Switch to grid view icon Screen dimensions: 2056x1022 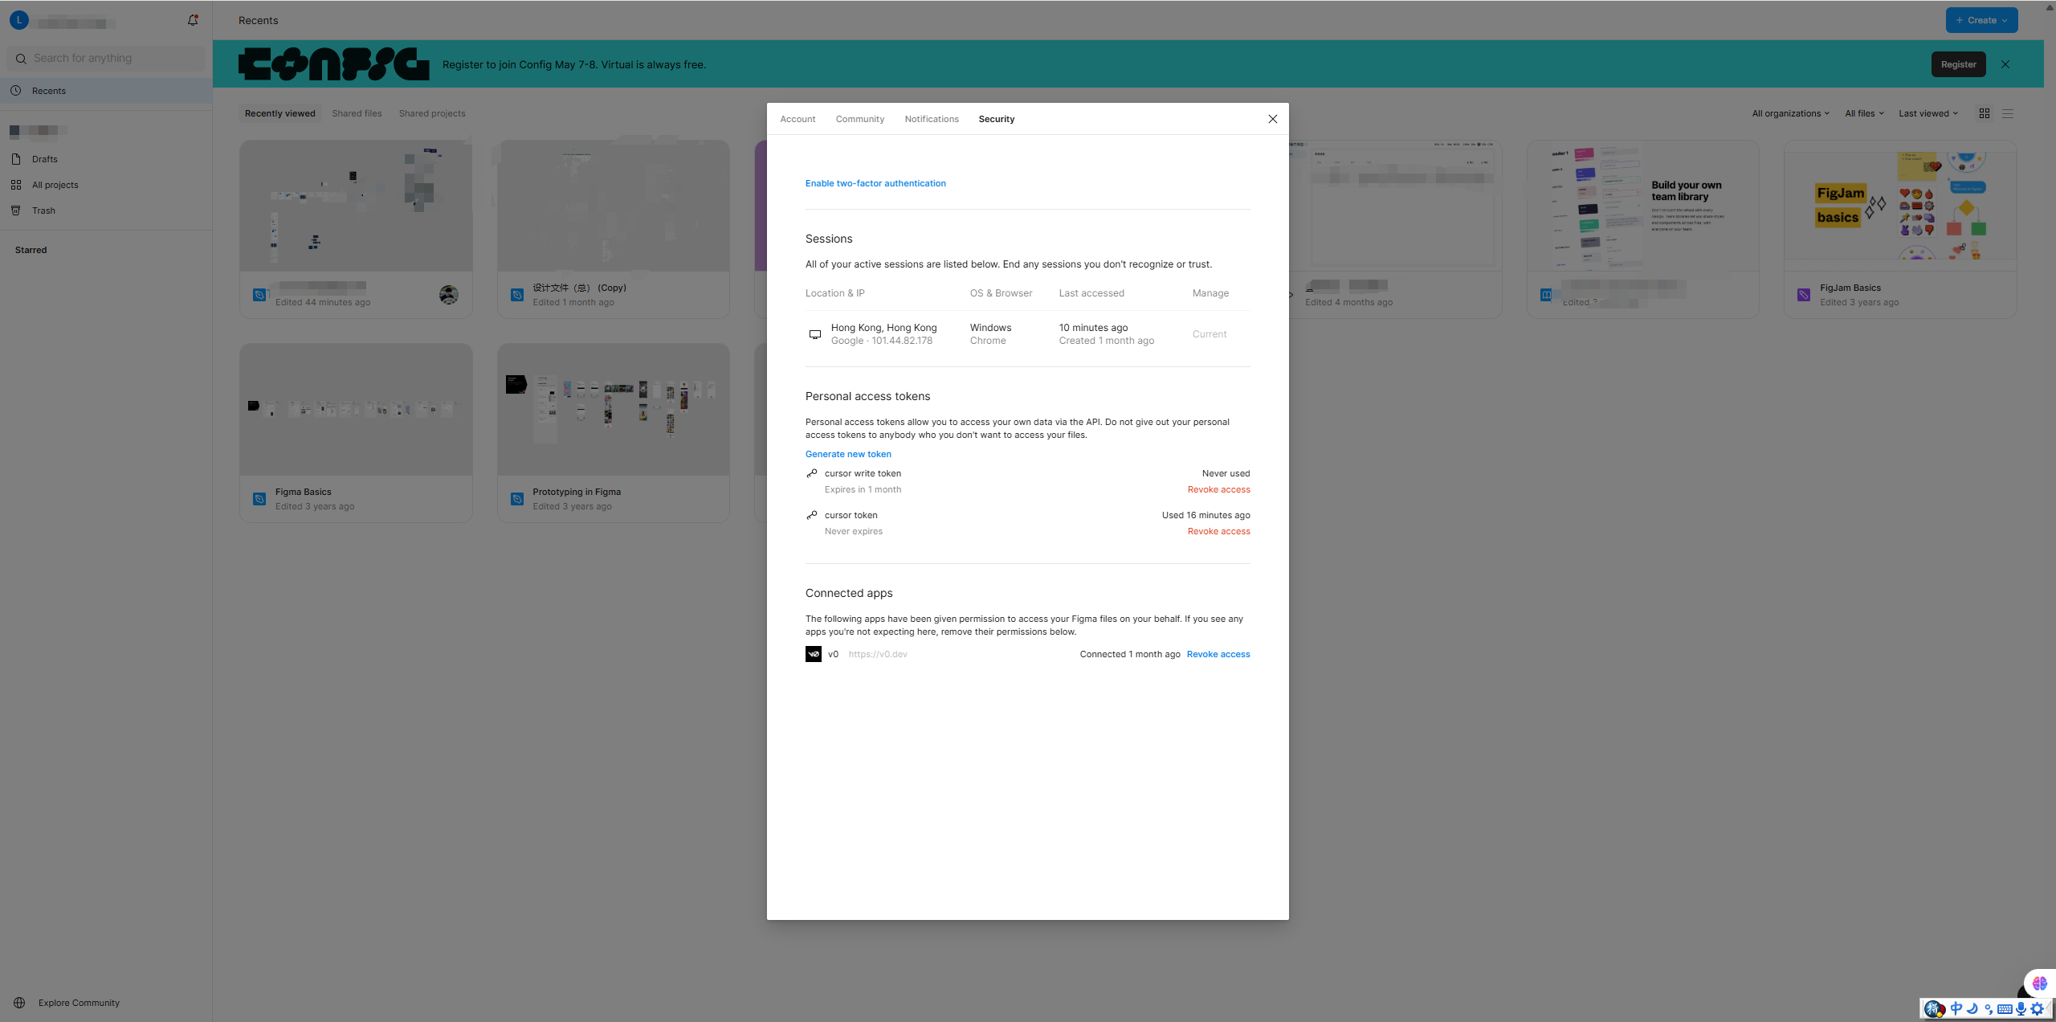(1985, 113)
